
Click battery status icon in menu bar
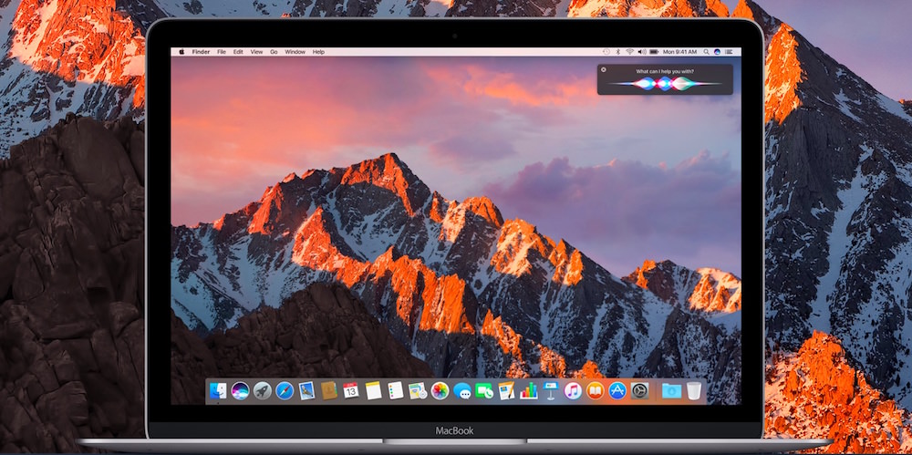[654, 52]
